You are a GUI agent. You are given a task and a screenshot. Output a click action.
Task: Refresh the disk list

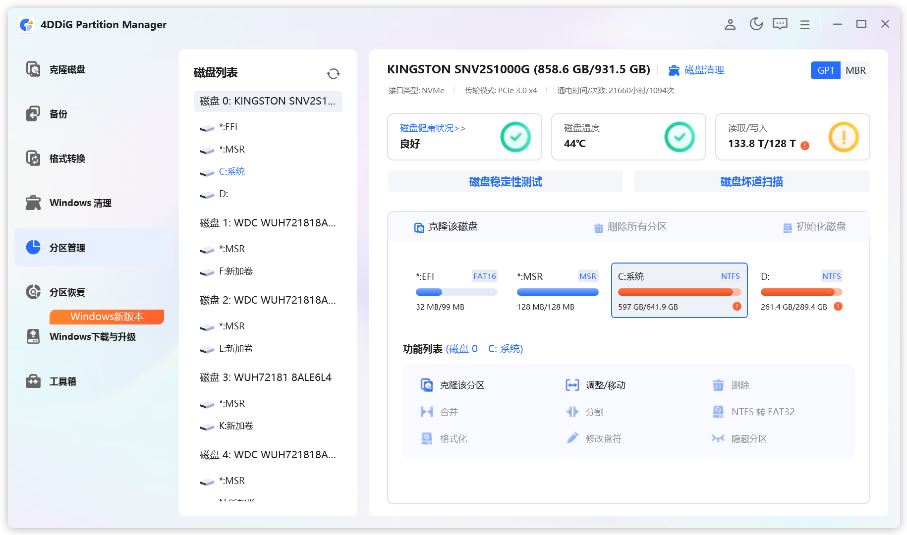[x=333, y=73]
